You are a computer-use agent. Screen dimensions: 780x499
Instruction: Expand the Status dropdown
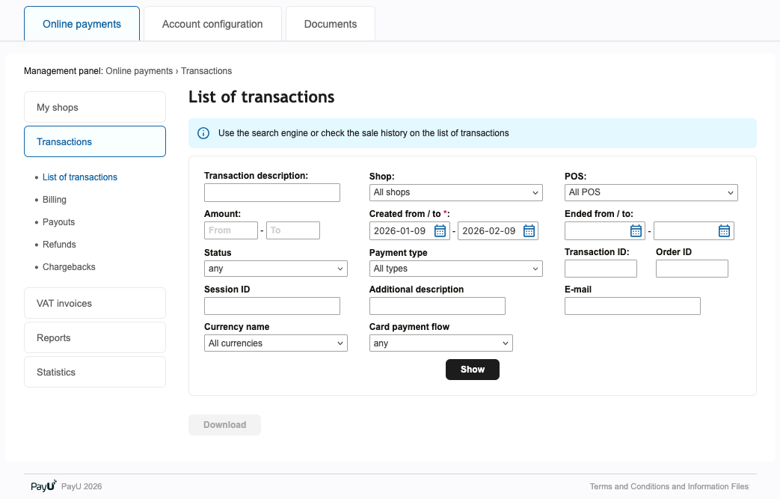(275, 269)
